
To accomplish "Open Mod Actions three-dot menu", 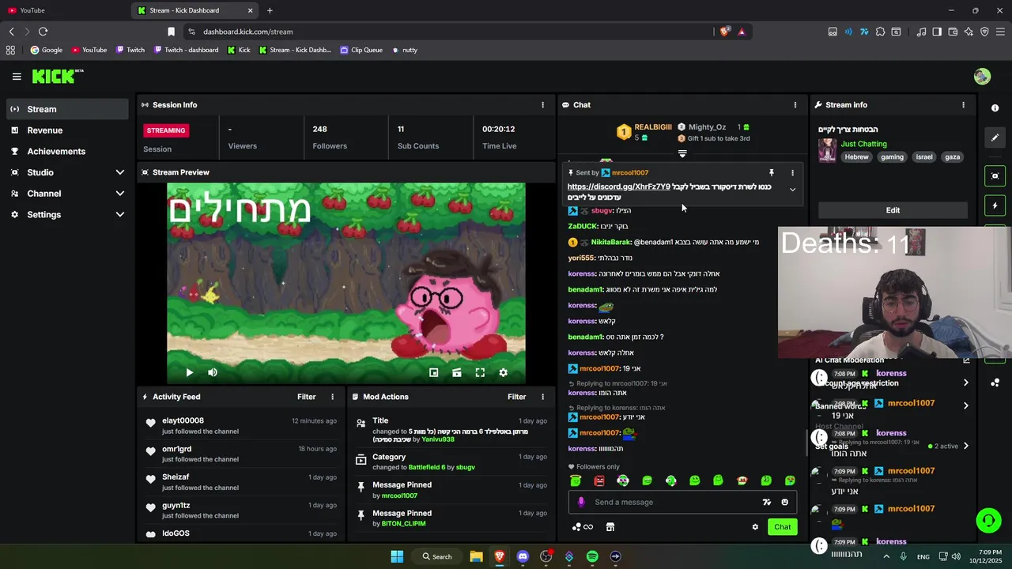I will coord(542,397).
